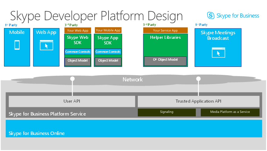This screenshot has width=267, height=151.
Task: Click the 3rd Party label above Your Service App
Action: (x=150, y=25)
